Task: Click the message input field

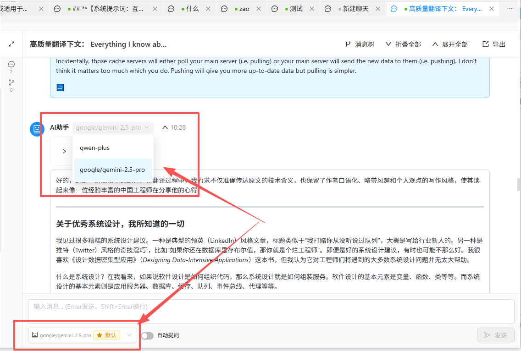Action: tap(271, 312)
